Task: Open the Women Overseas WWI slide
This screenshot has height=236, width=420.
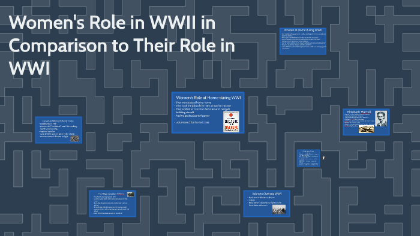Action: tap(266, 204)
